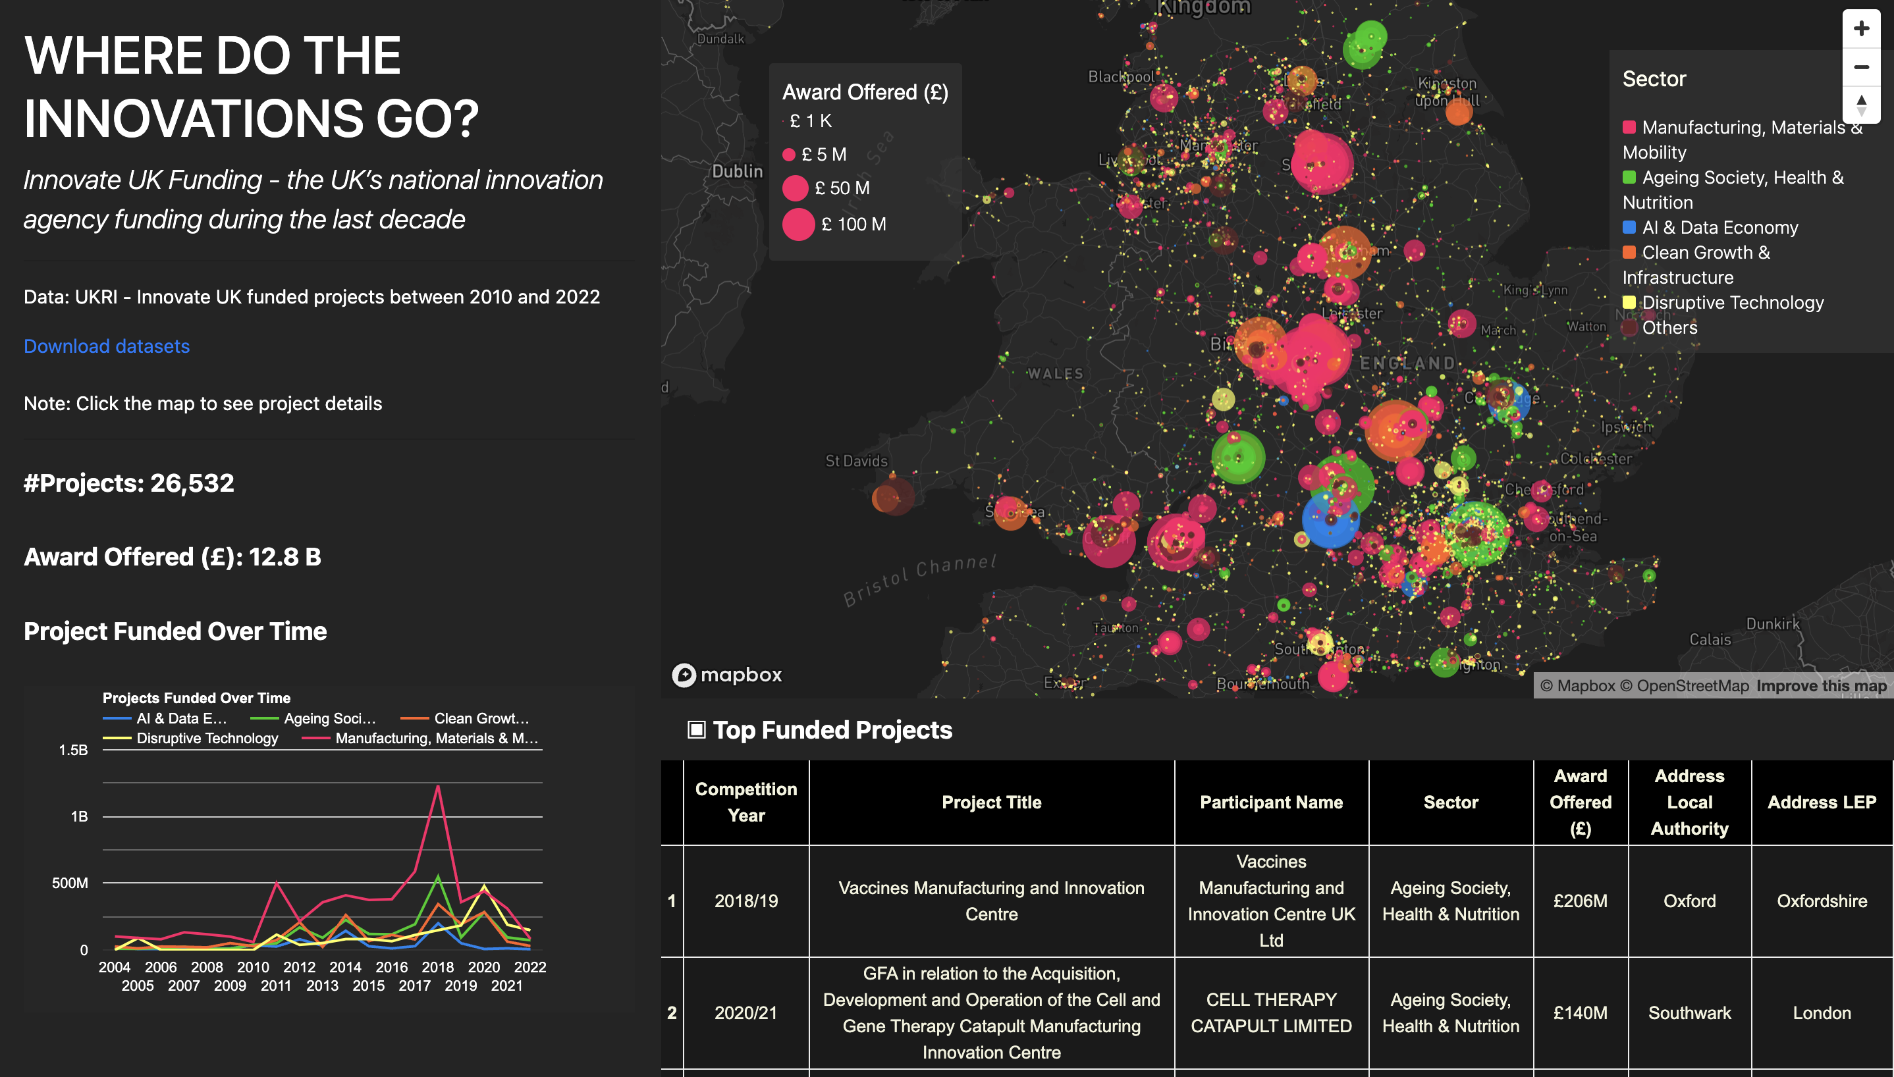This screenshot has height=1077, width=1894.
Task: Click the 2020/21 competition year cell
Action: [x=745, y=1013]
